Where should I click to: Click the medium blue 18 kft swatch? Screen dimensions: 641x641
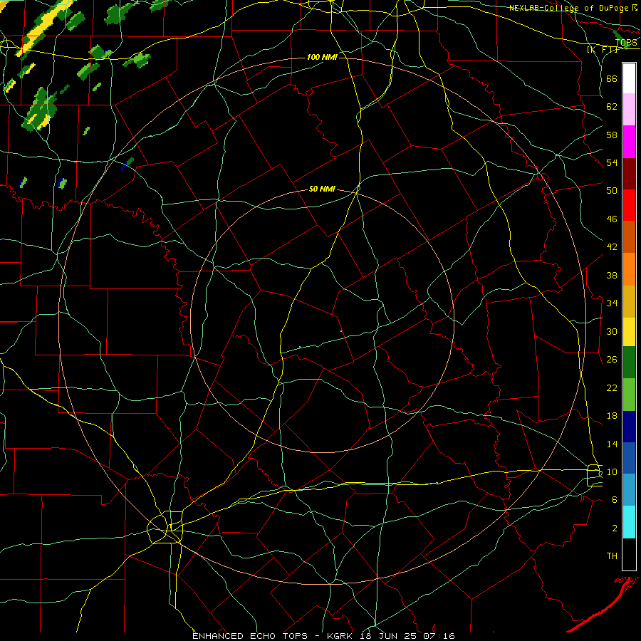tap(629, 458)
